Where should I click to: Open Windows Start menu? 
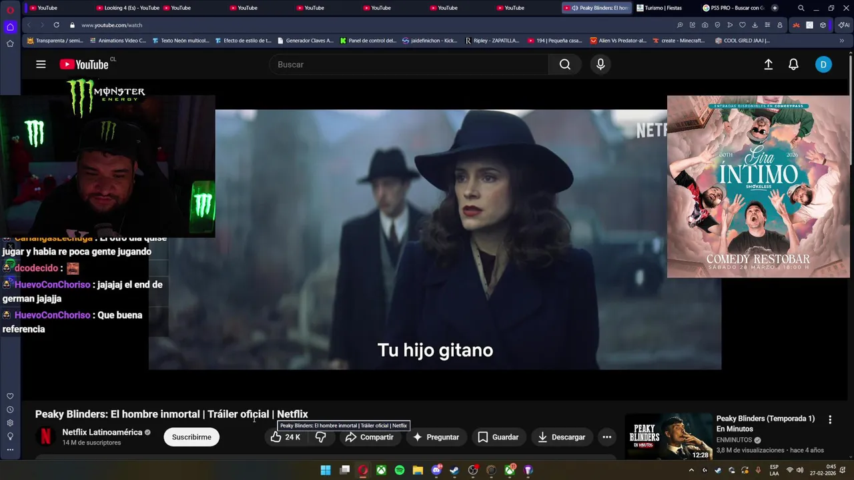(x=326, y=470)
